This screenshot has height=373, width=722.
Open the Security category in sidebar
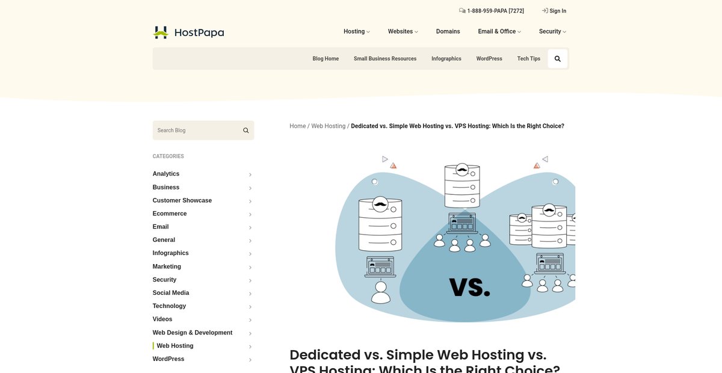(x=164, y=280)
